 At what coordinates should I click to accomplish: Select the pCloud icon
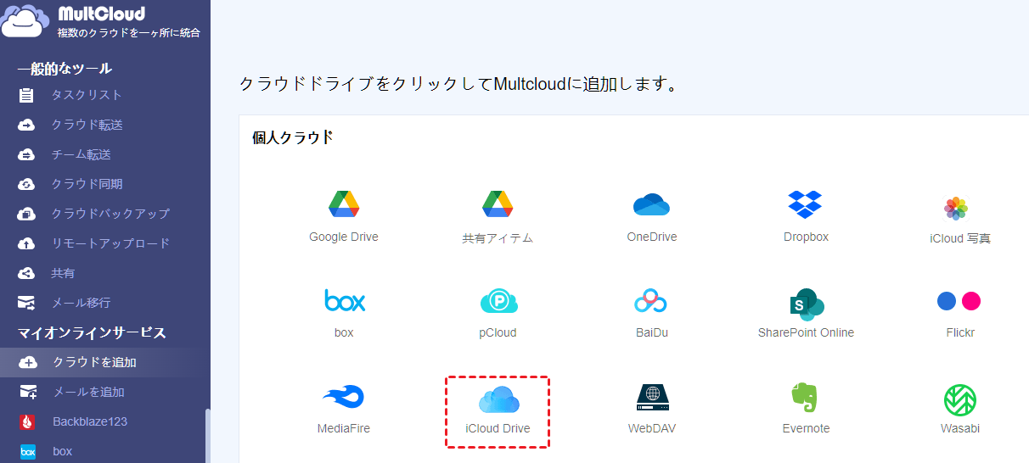tap(498, 301)
